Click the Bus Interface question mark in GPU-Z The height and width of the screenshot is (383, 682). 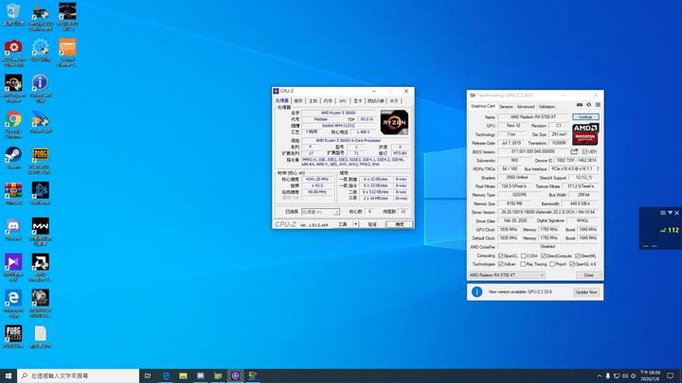click(598, 168)
